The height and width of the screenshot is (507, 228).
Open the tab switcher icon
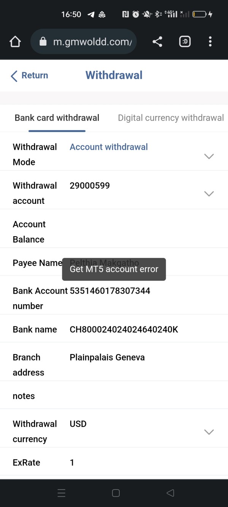pos(185,41)
